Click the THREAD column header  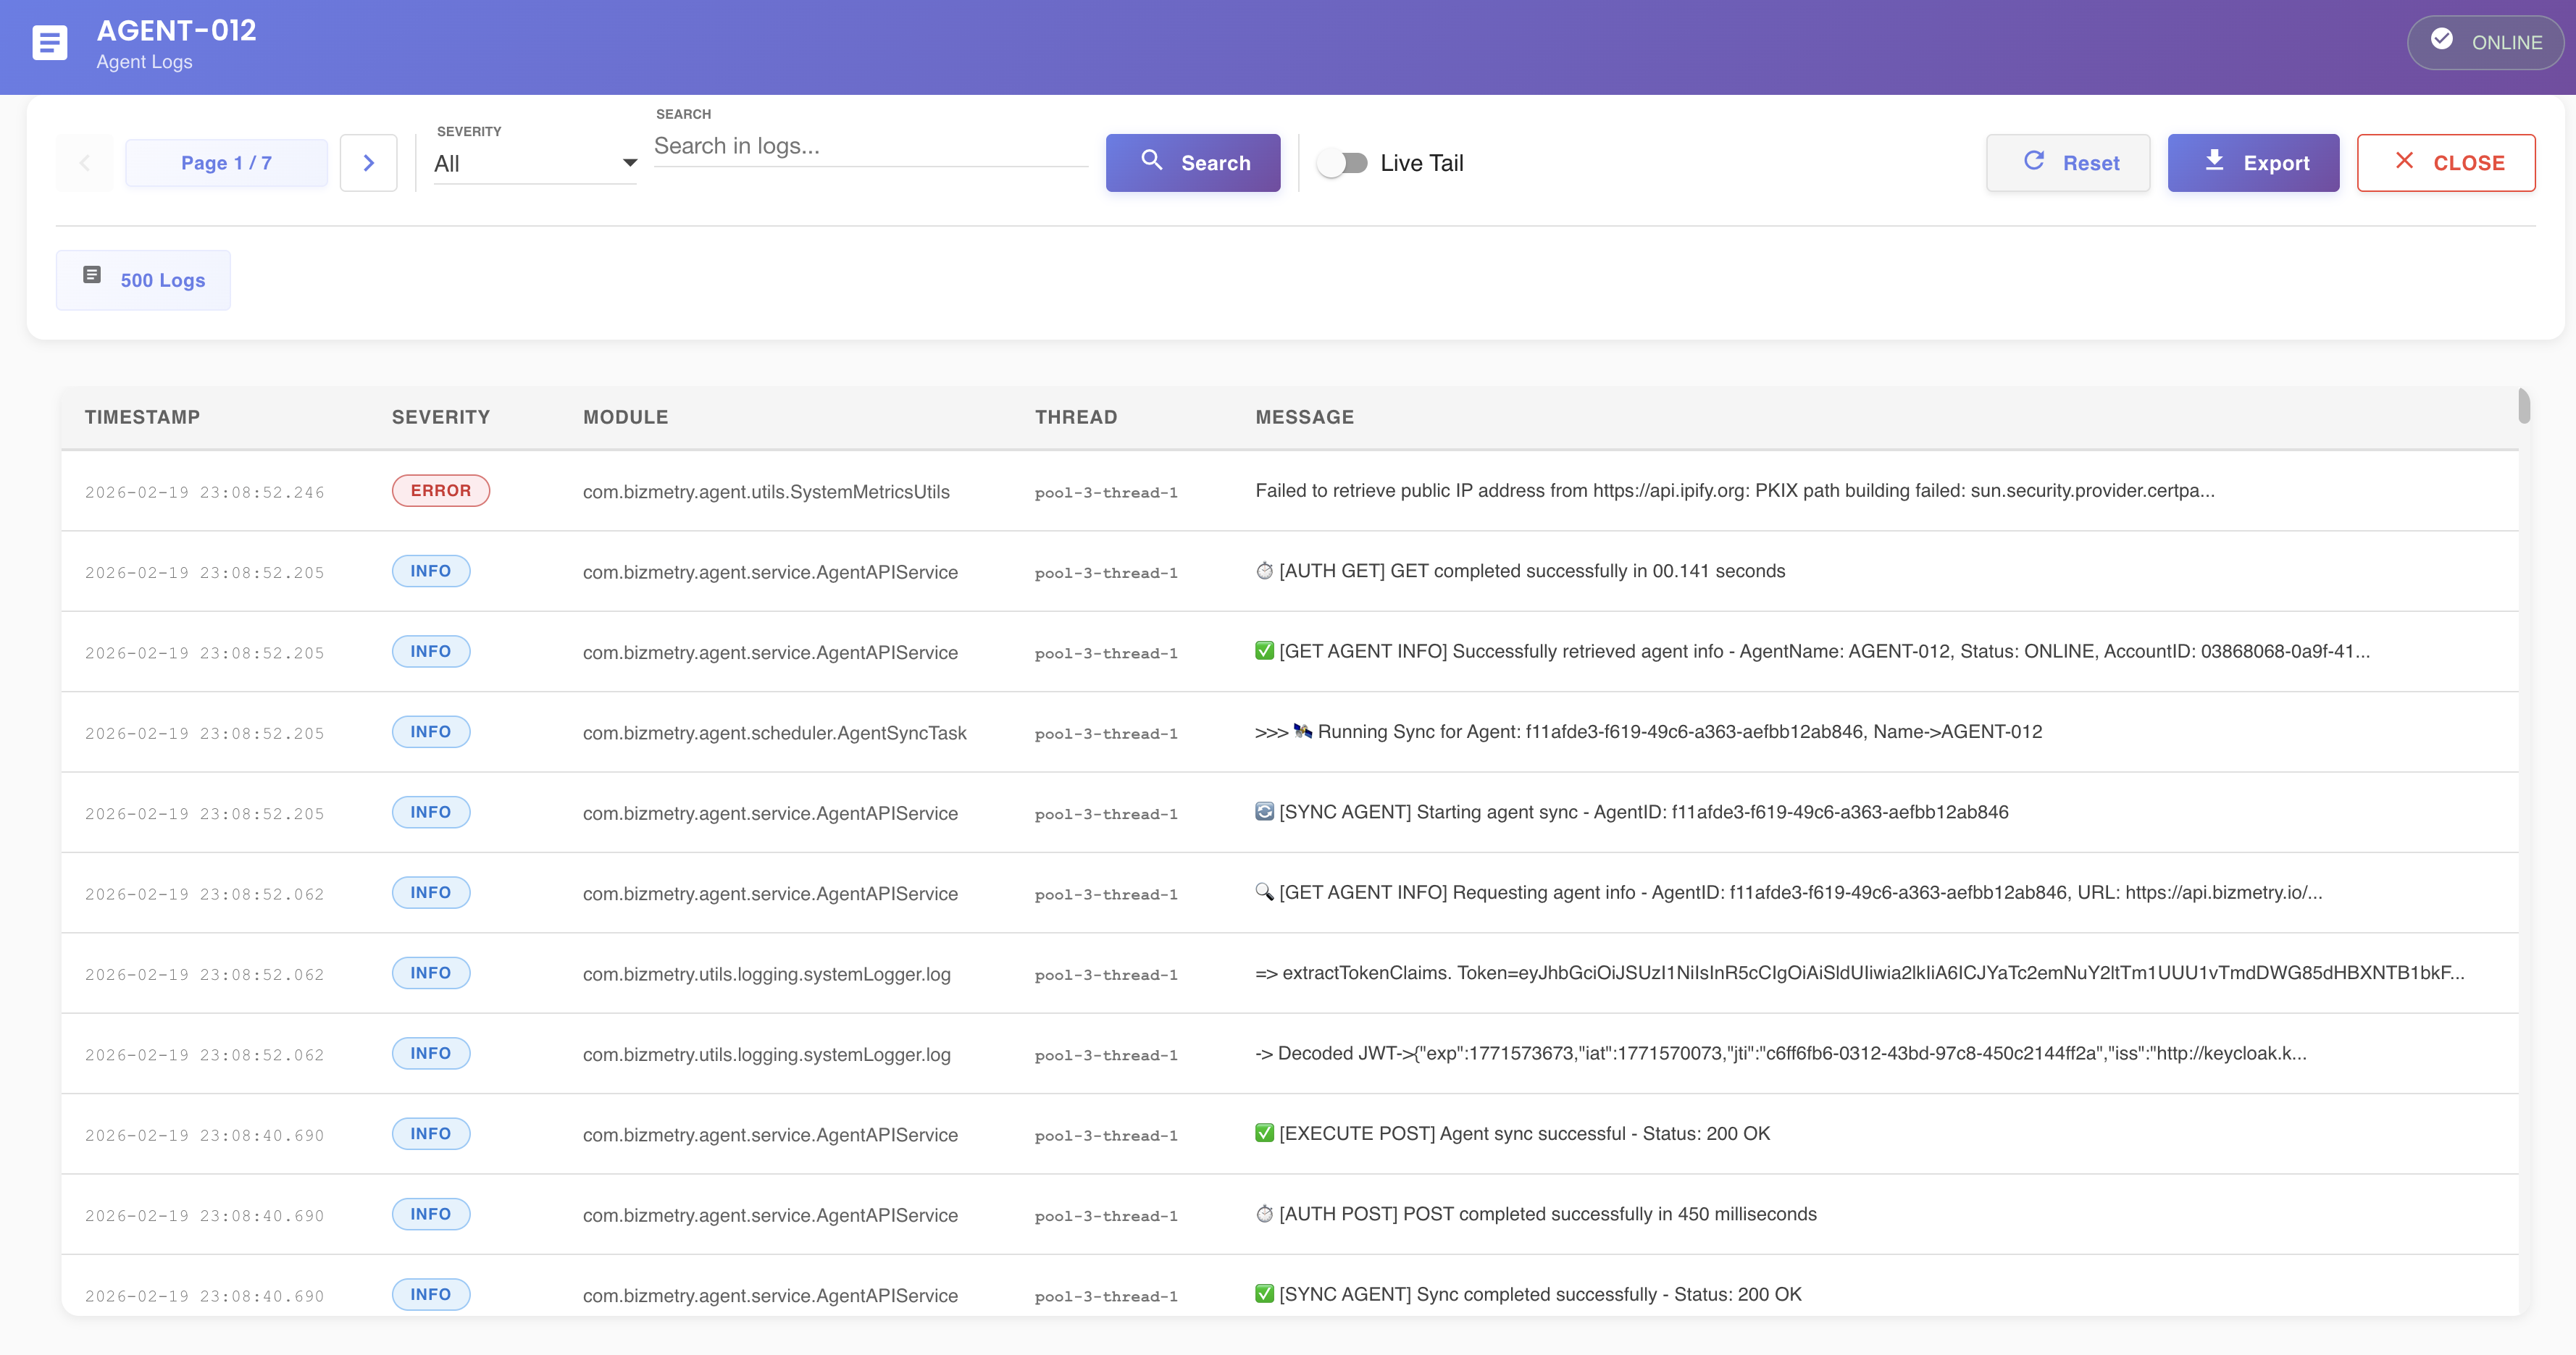point(1076,417)
